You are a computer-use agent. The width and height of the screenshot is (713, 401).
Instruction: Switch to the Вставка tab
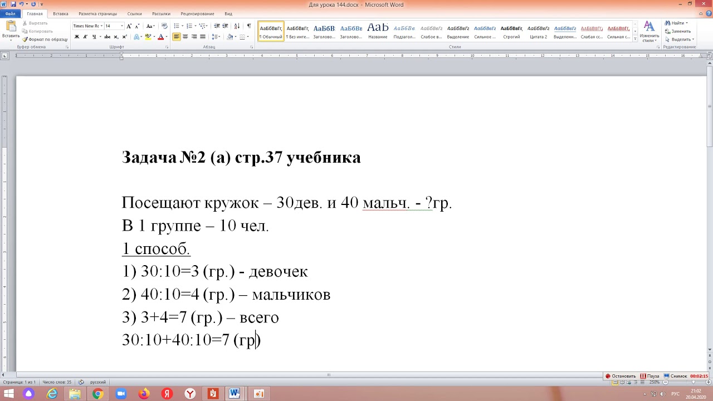coord(60,13)
